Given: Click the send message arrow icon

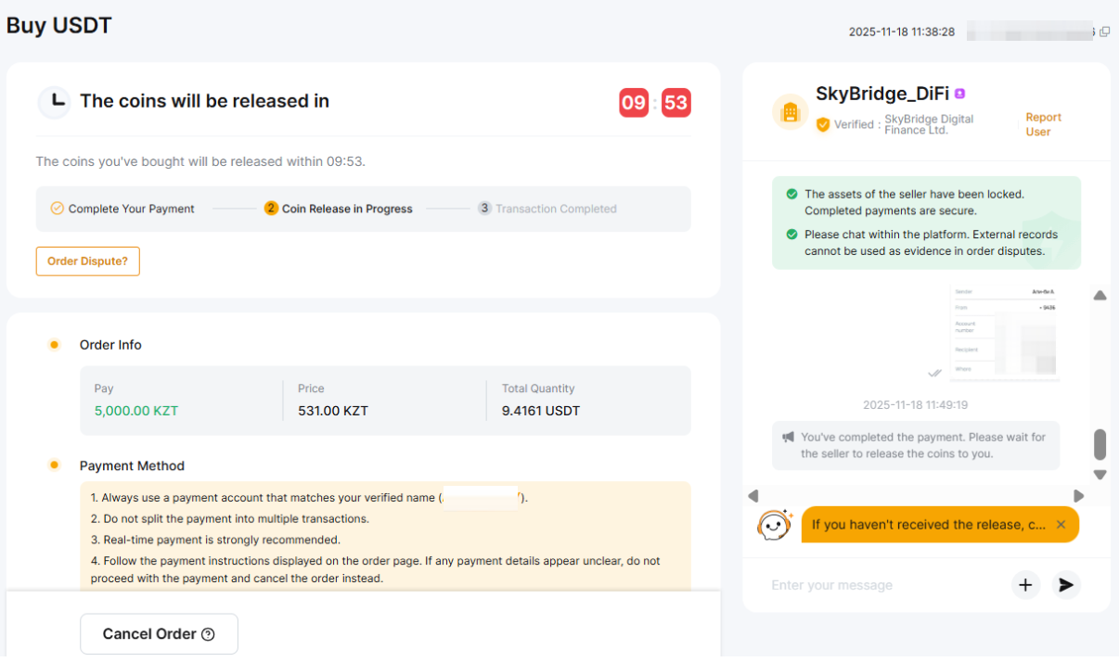Looking at the screenshot, I should tap(1066, 585).
